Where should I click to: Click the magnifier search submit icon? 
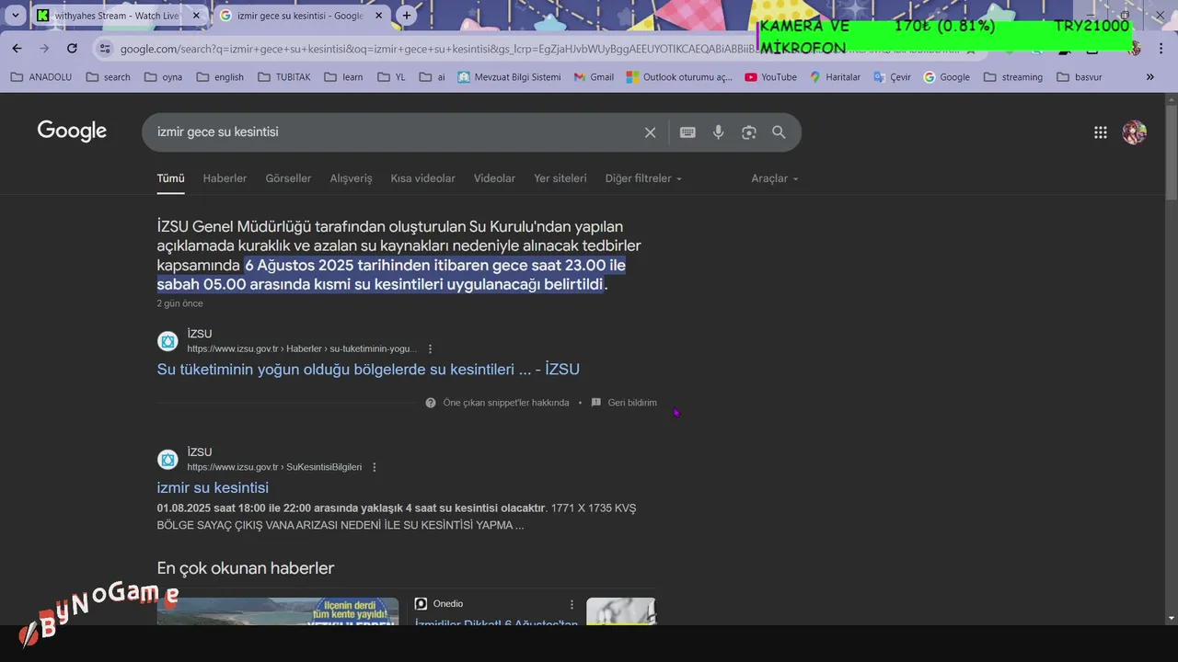coord(779,132)
